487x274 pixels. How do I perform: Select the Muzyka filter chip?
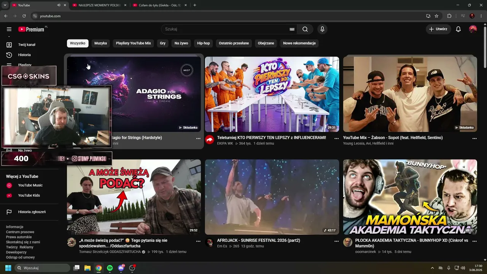[101, 43]
